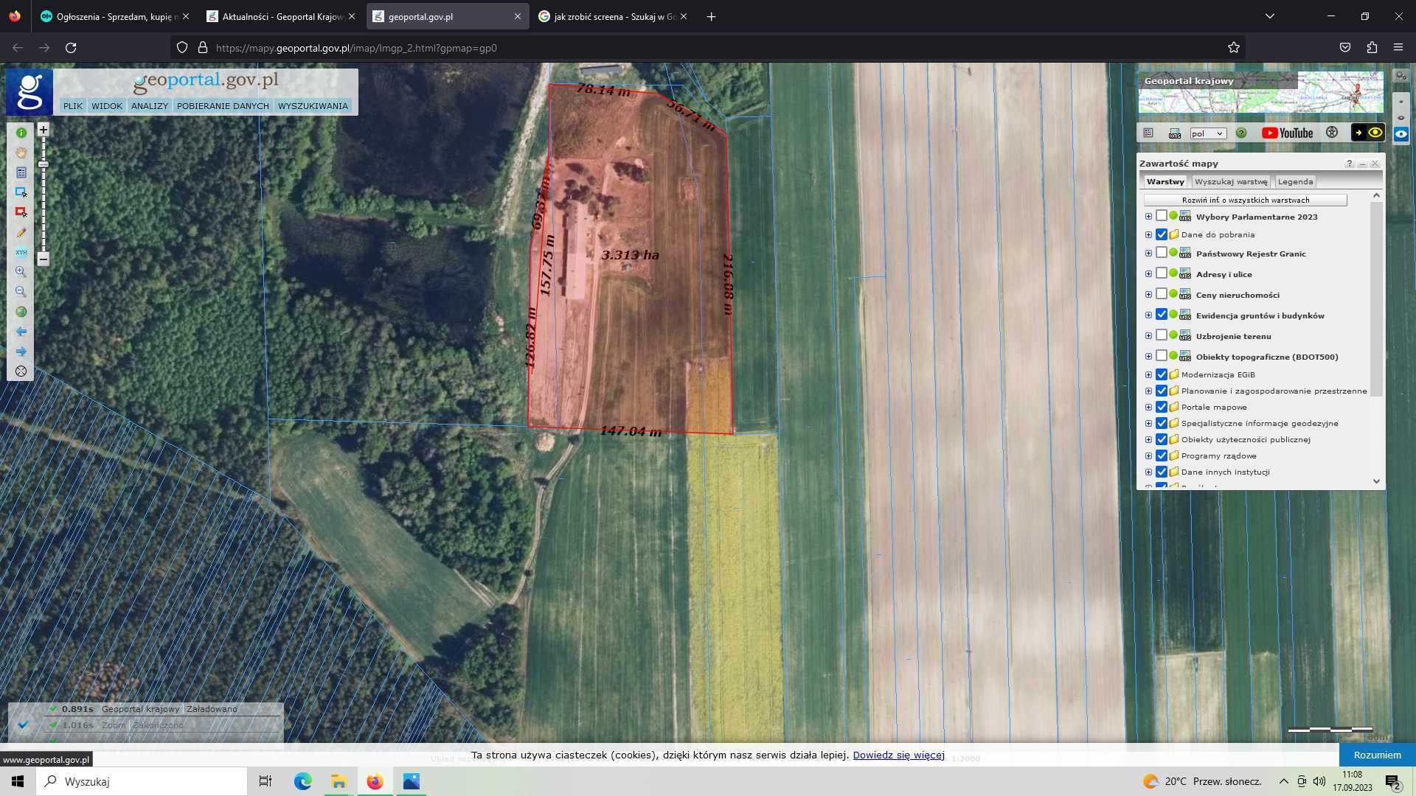Toggle Wybory Parlamentarne 2023 layer checkbox

pyautogui.click(x=1162, y=216)
